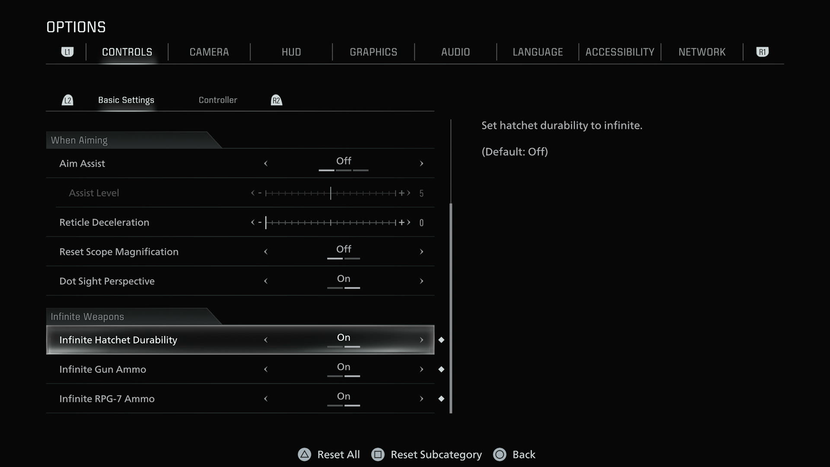Click right arrow for Aim Assist
Screen dimensions: 830x467
[x=422, y=164]
